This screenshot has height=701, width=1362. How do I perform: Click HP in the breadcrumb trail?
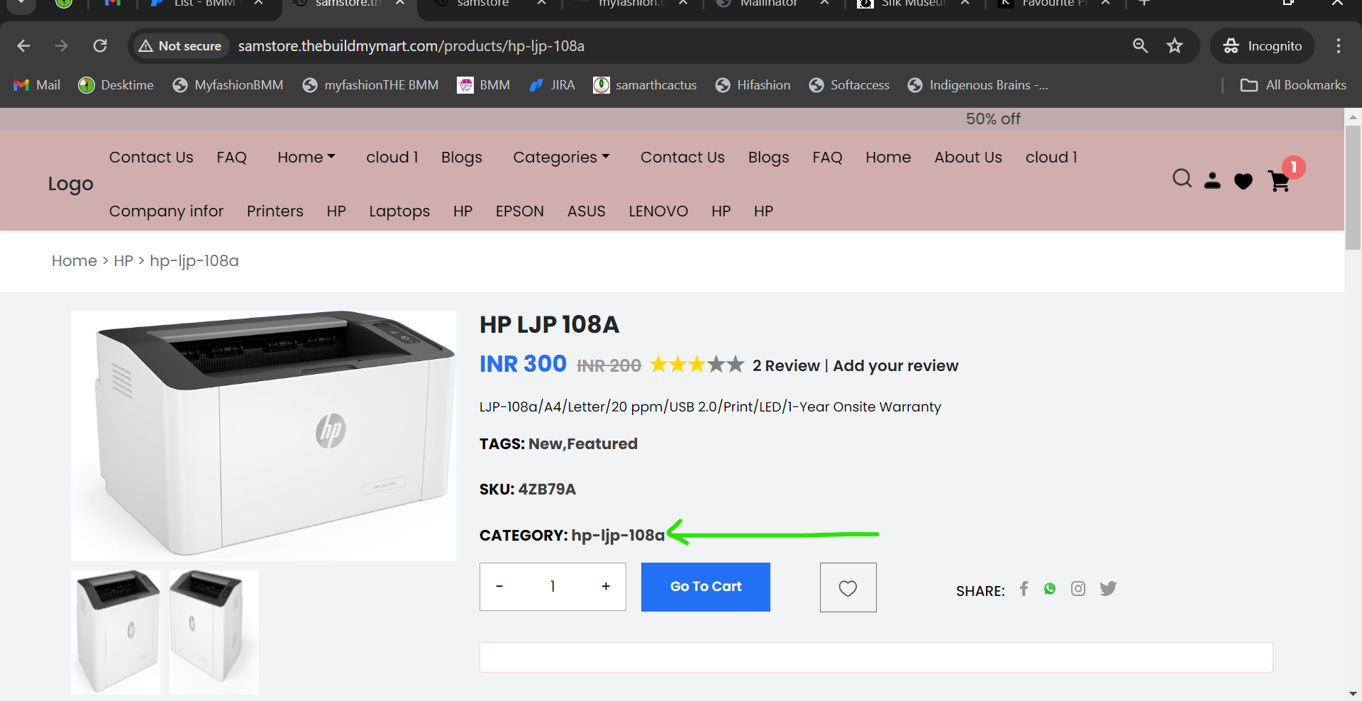123,261
